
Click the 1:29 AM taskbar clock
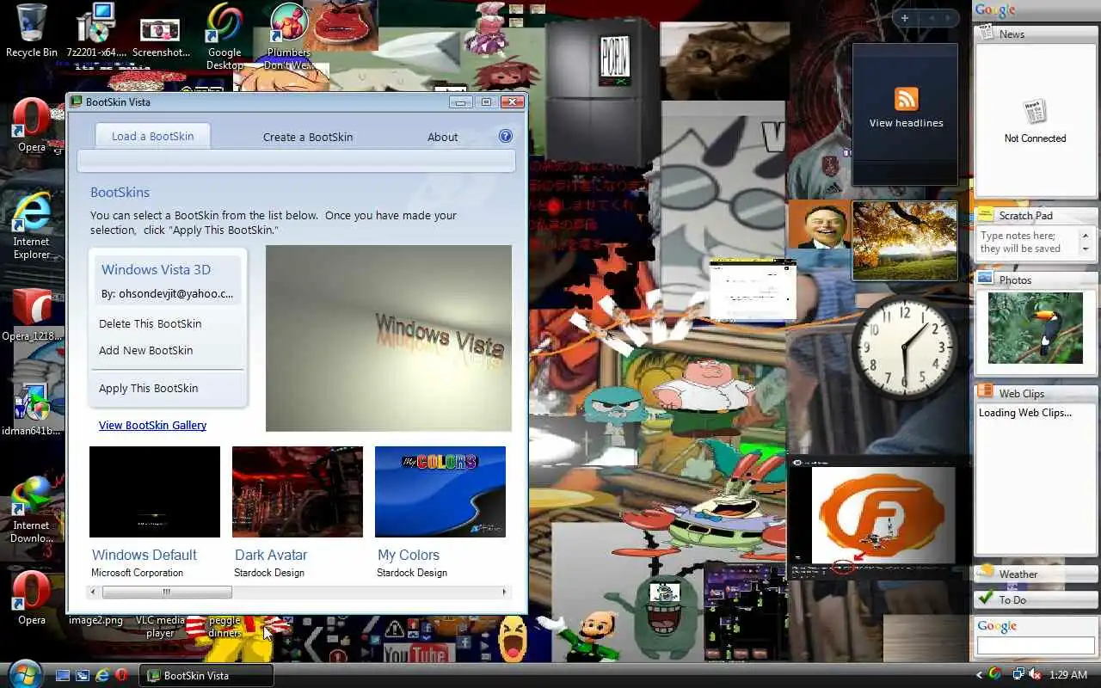(x=1068, y=675)
